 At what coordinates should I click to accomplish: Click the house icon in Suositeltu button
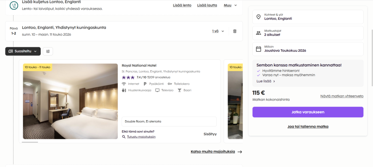point(11,51)
